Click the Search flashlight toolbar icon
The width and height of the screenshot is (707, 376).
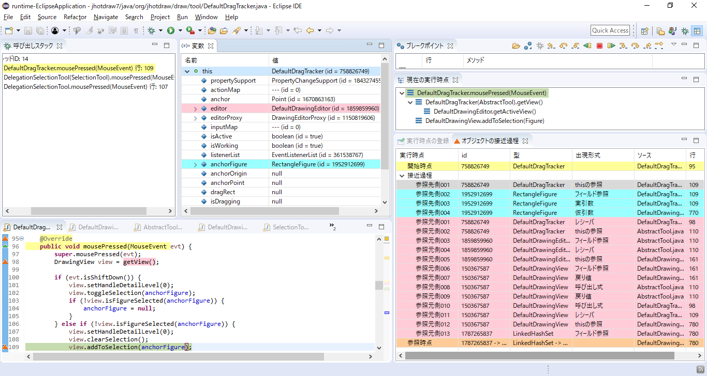tap(237, 30)
